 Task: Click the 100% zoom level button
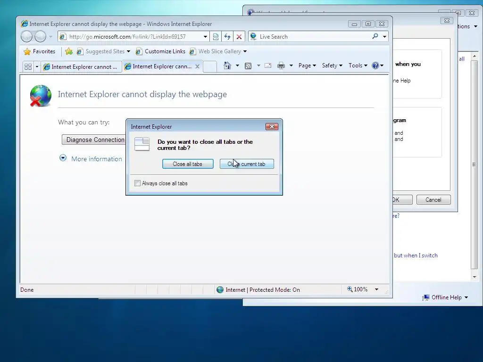coord(358,289)
